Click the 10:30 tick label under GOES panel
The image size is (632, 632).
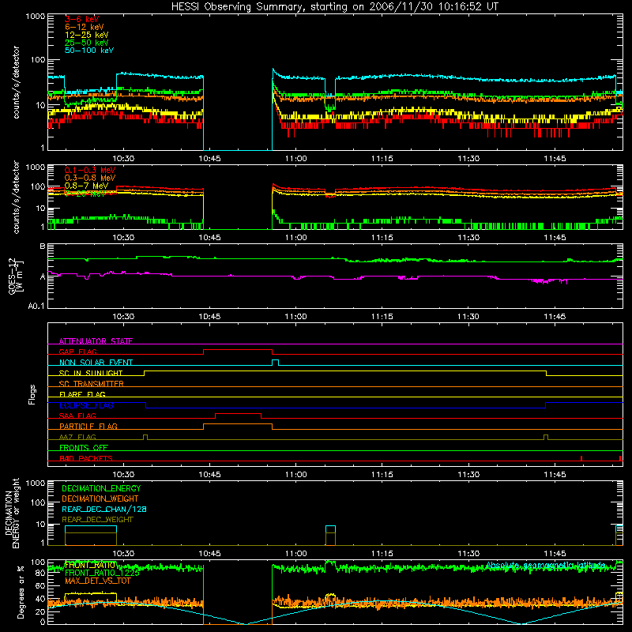[123, 317]
